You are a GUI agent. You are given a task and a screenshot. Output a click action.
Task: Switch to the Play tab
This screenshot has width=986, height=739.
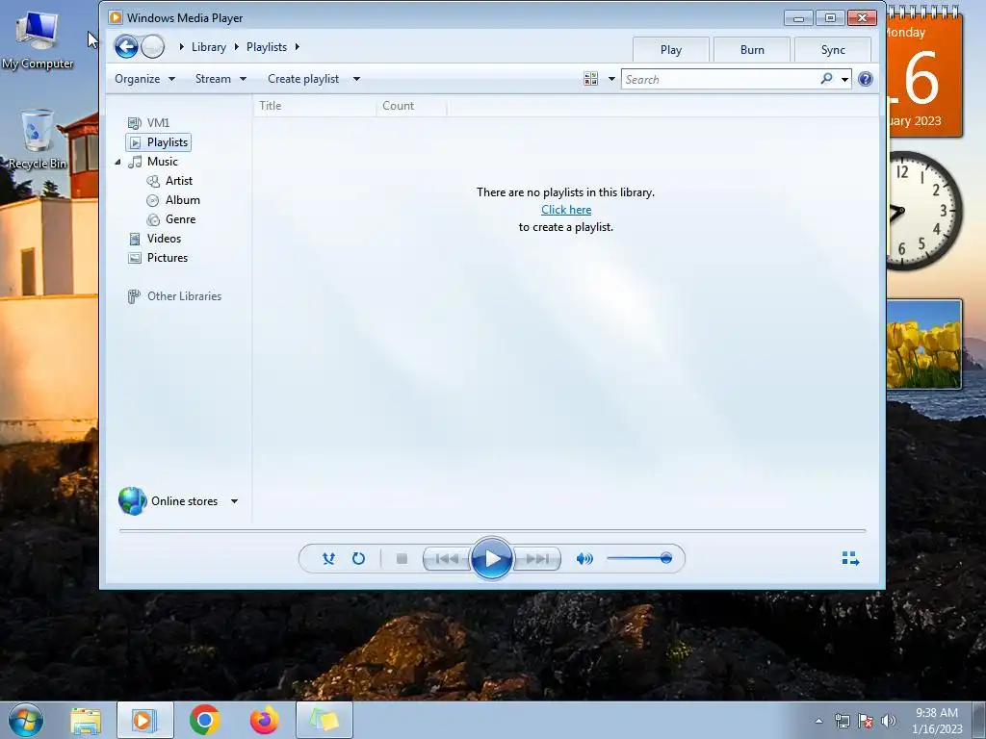[671, 50]
